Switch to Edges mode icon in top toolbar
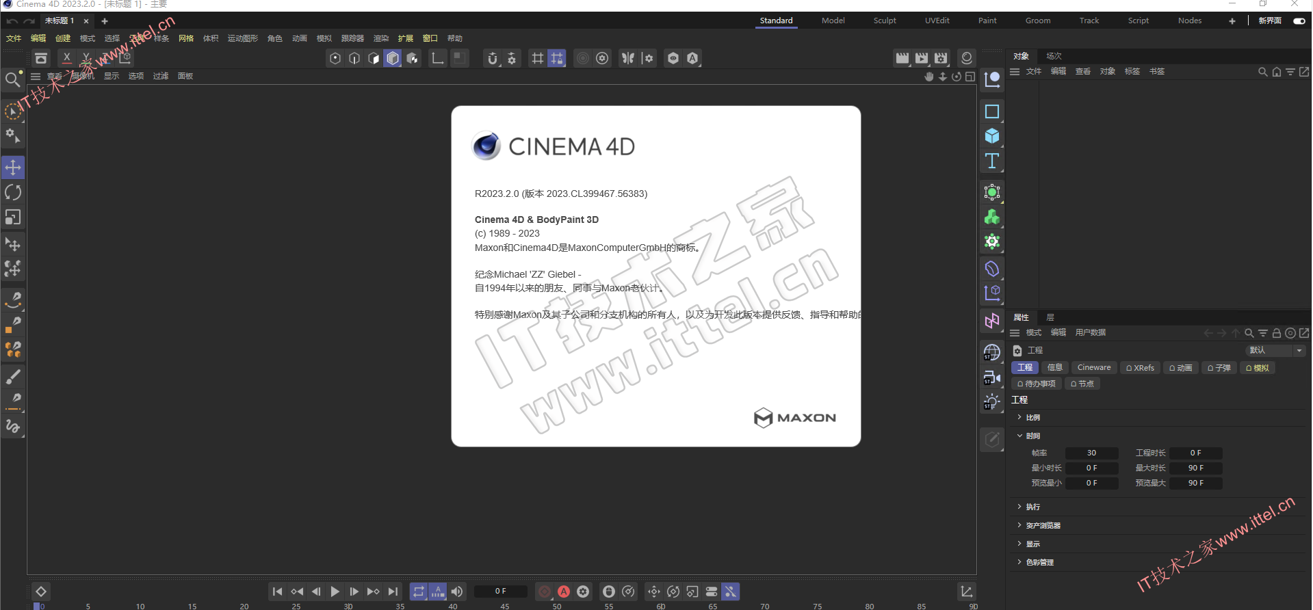The image size is (1313, 610). (x=354, y=58)
